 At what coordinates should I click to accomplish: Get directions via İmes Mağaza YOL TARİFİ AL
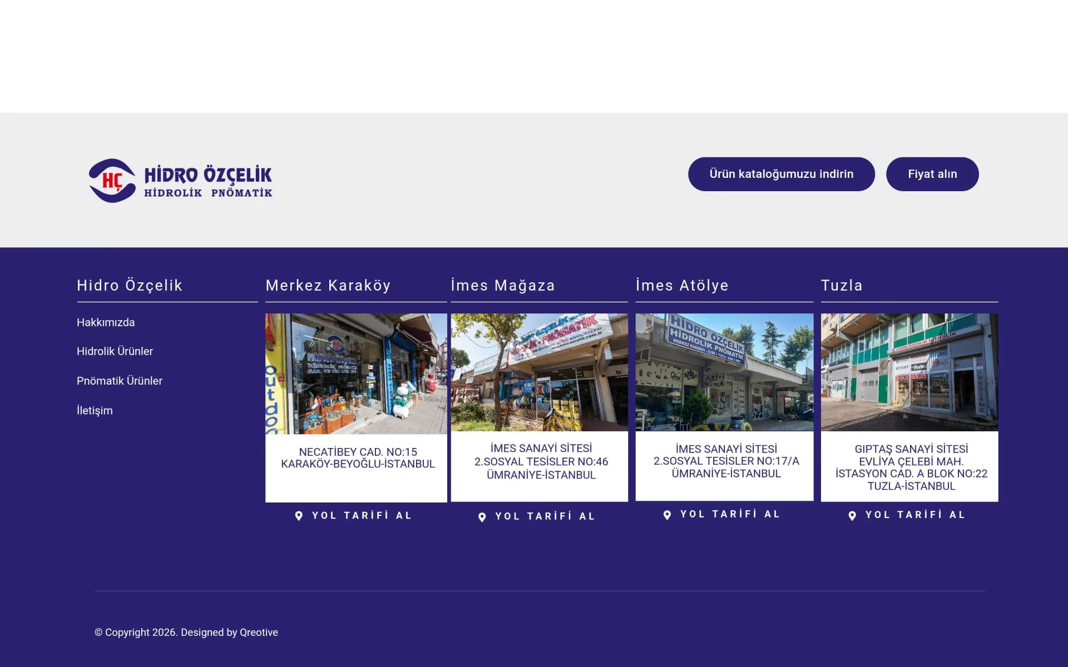pos(545,516)
